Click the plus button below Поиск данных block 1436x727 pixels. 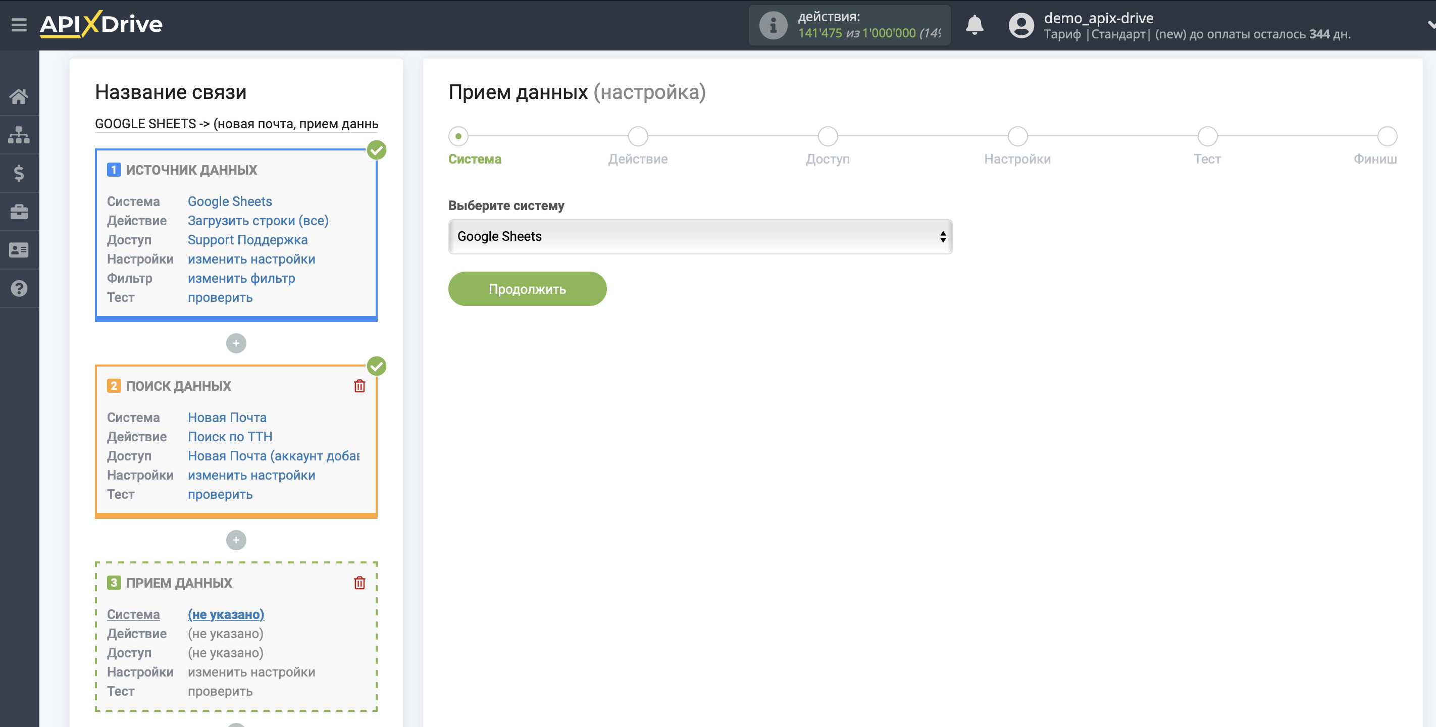coord(236,540)
